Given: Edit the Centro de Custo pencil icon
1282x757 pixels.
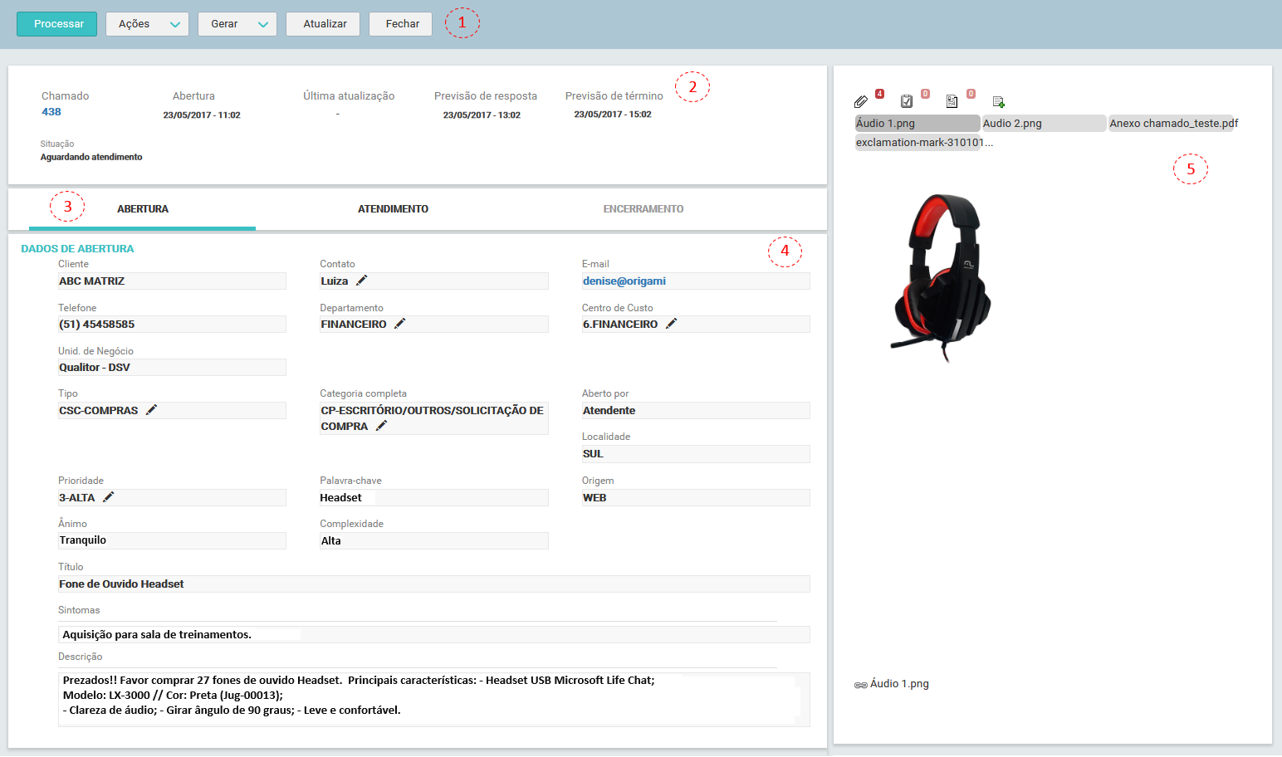Looking at the screenshot, I should [x=671, y=324].
